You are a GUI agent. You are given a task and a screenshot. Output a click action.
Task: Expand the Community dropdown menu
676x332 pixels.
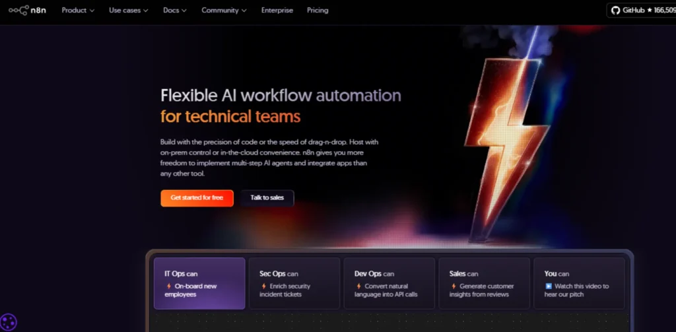(224, 11)
